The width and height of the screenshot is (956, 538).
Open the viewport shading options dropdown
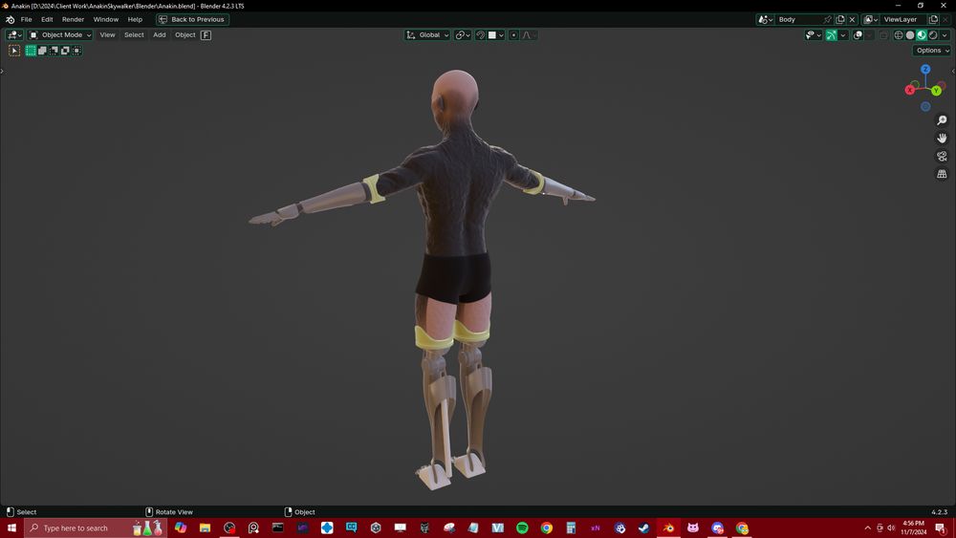(945, 35)
